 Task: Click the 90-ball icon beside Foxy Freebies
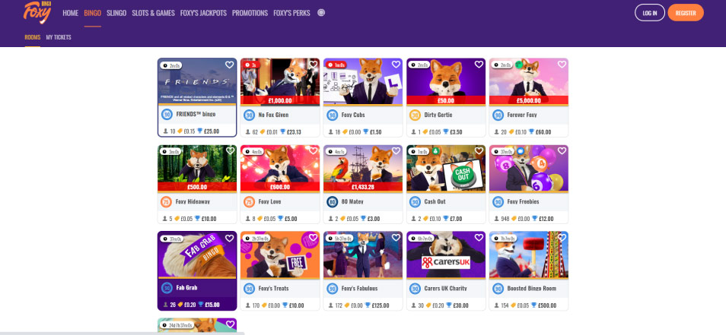point(498,201)
